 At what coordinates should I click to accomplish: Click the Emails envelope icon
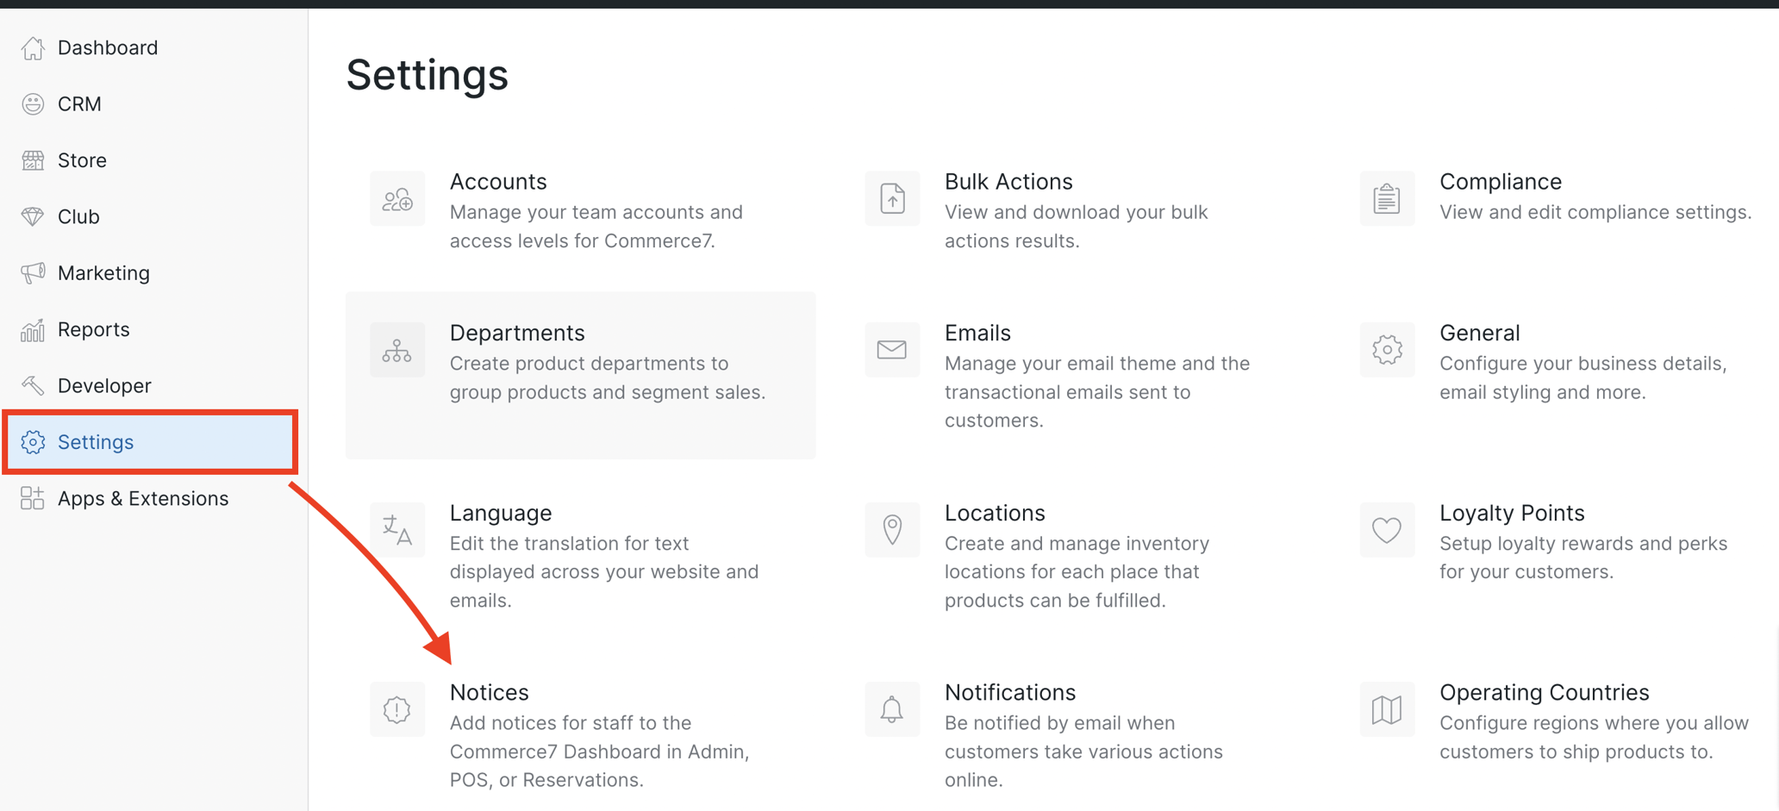892,350
